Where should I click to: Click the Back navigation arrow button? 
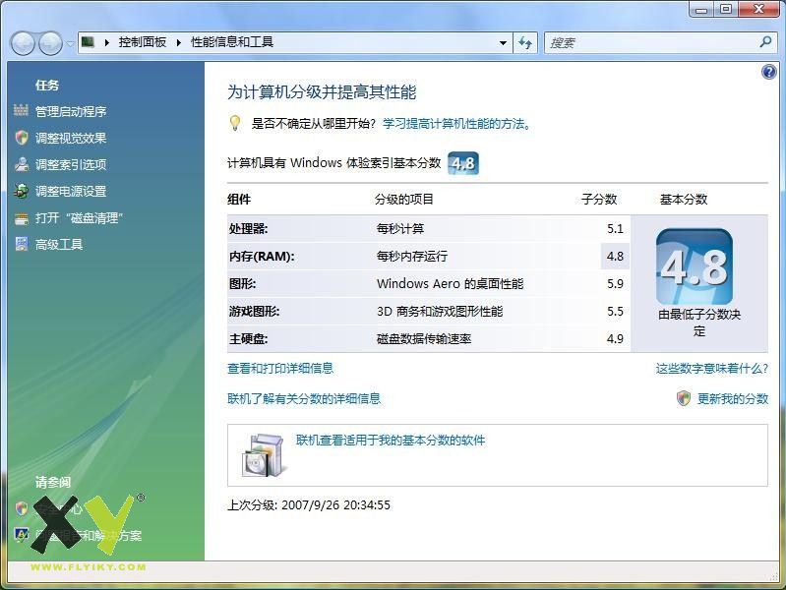click(x=23, y=43)
